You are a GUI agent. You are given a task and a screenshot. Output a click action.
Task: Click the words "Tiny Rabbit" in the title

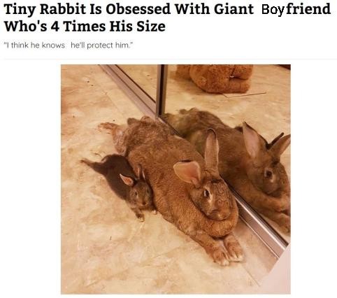[45, 10]
